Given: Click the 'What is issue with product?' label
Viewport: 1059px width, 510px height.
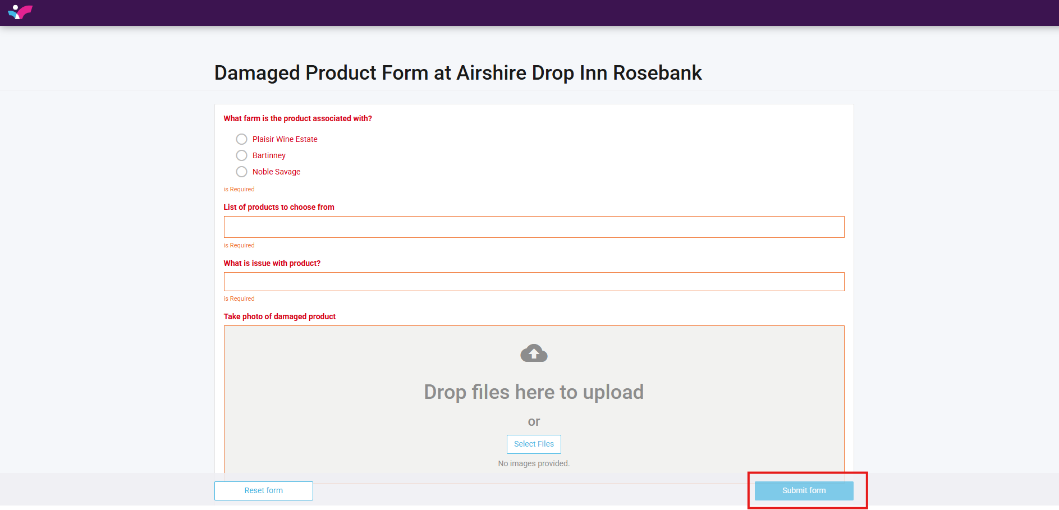Looking at the screenshot, I should [x=272, y=263].
